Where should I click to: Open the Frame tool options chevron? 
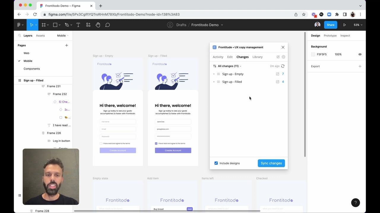point(48,25)
